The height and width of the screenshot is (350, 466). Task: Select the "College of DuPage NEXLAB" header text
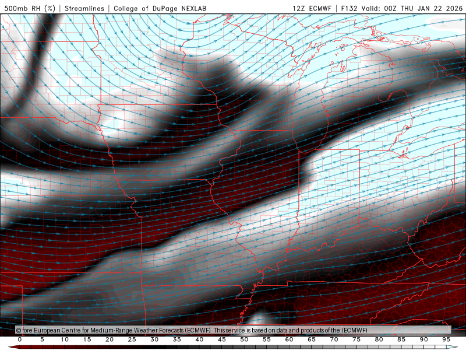160,8
